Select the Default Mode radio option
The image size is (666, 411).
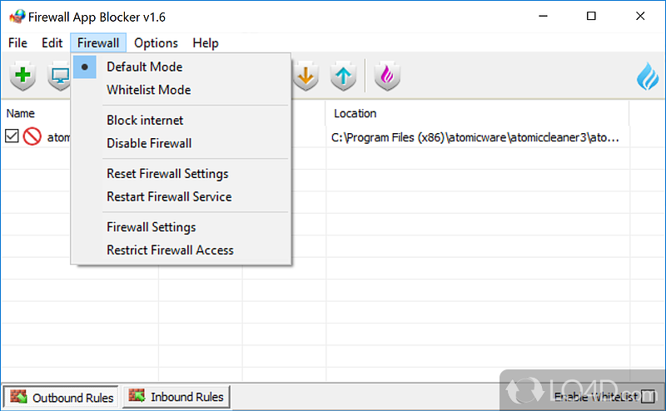coord(144,67)
